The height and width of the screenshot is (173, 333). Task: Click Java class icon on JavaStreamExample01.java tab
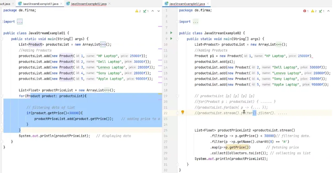point(20,4)
